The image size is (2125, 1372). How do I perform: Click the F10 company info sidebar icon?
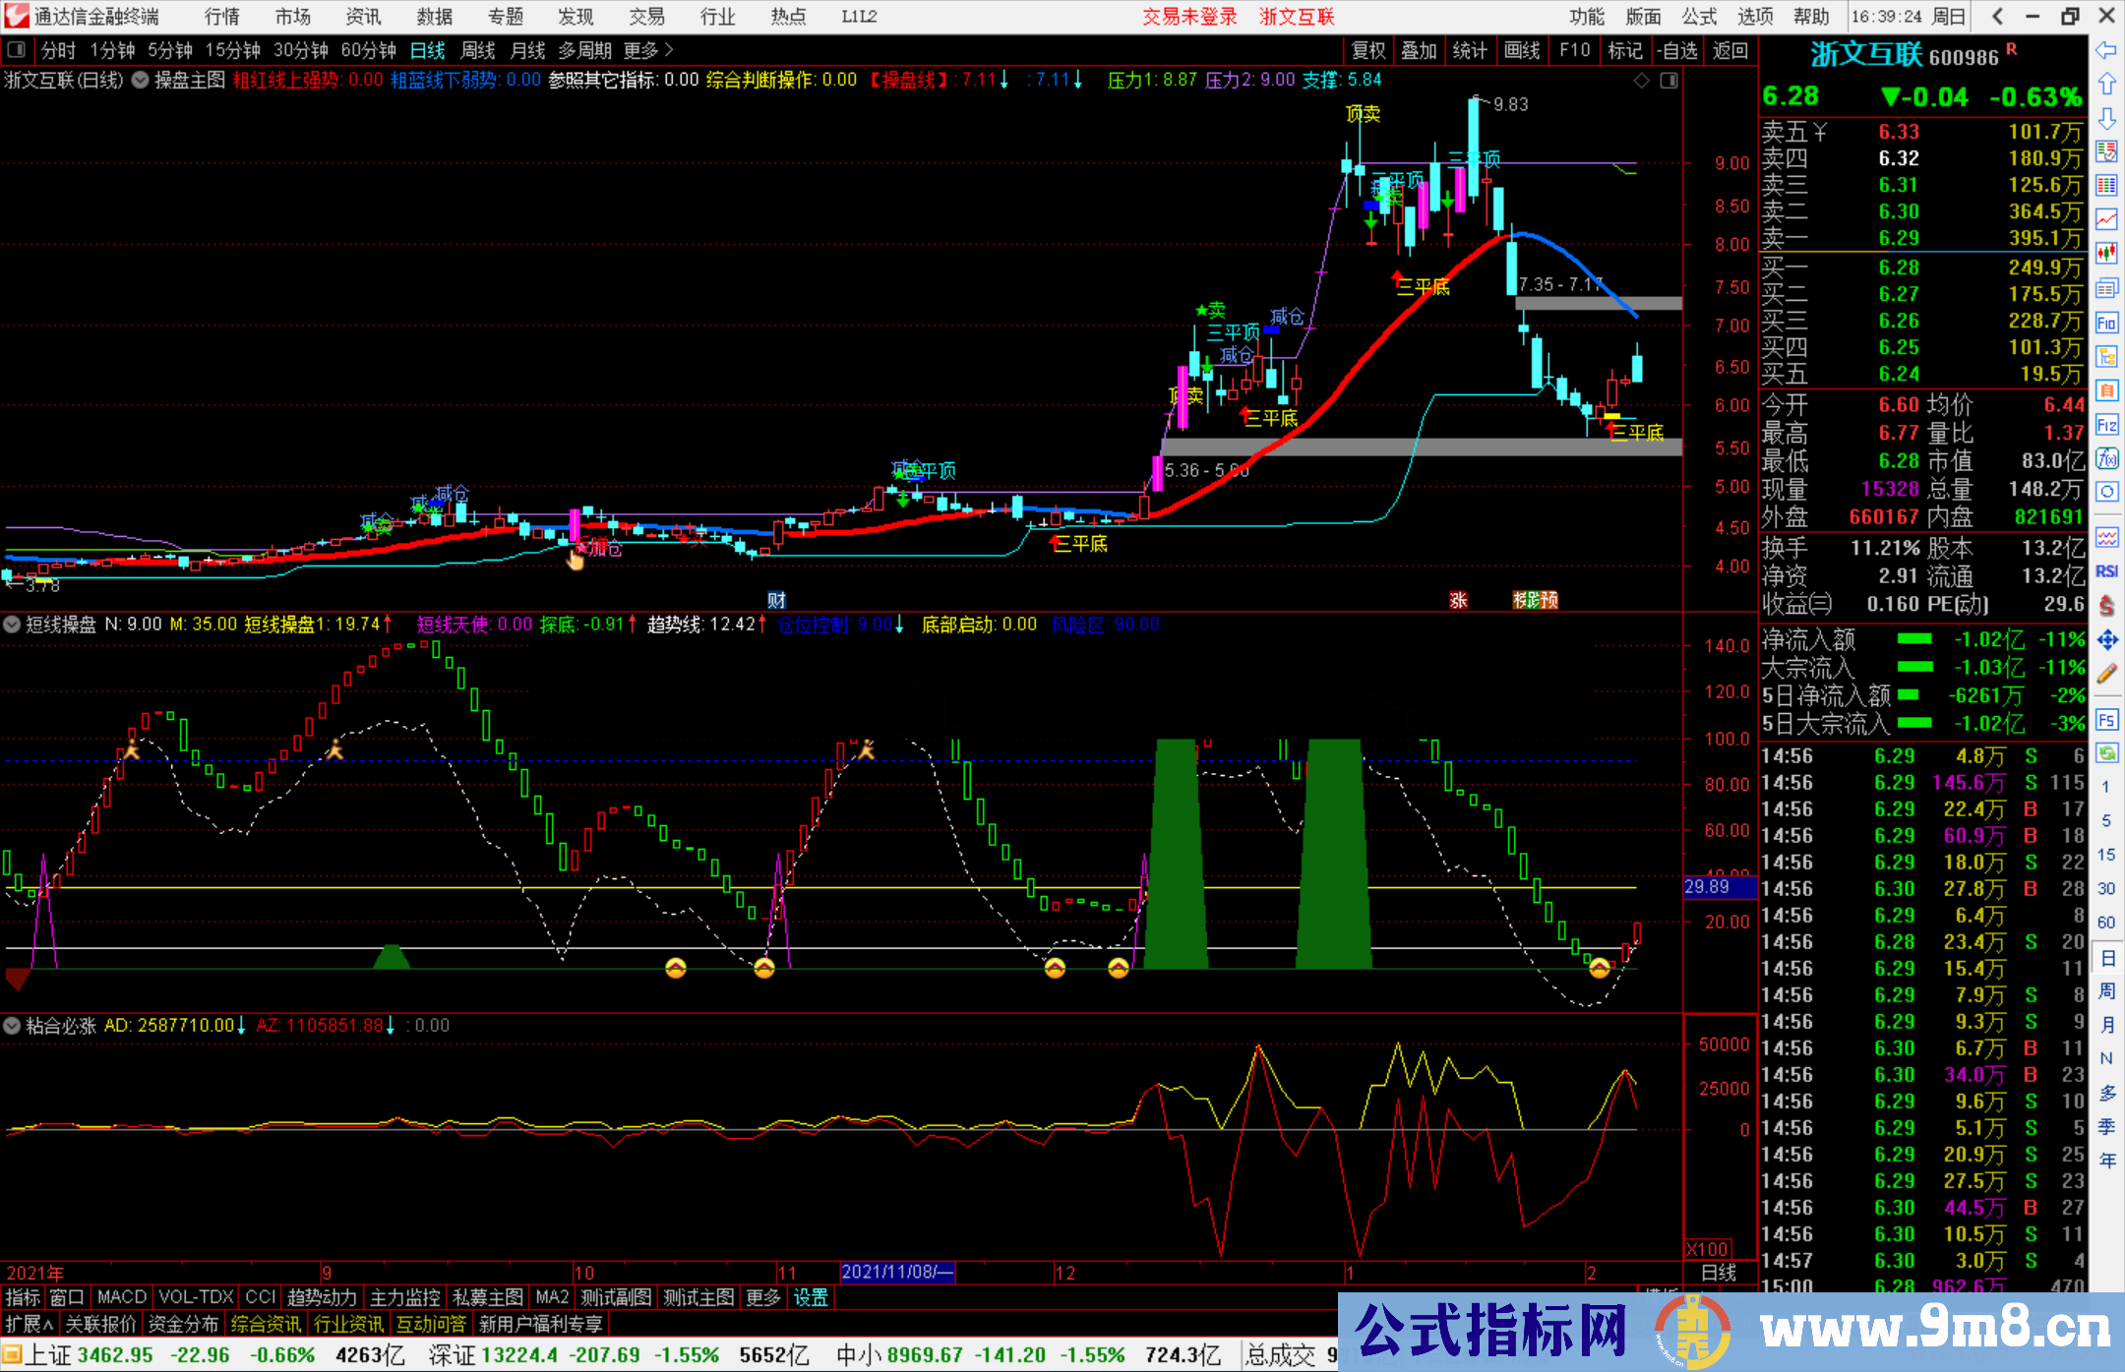[2106, 323]
